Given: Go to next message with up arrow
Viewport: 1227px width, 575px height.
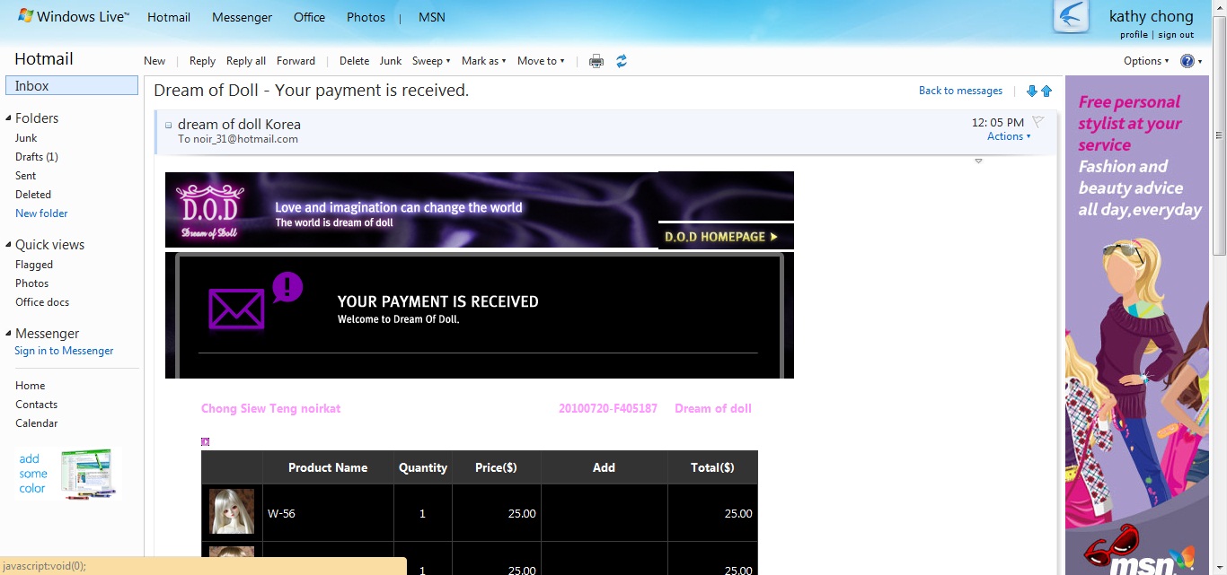Looking at the screenshot, I should (x=1046, y=91).
